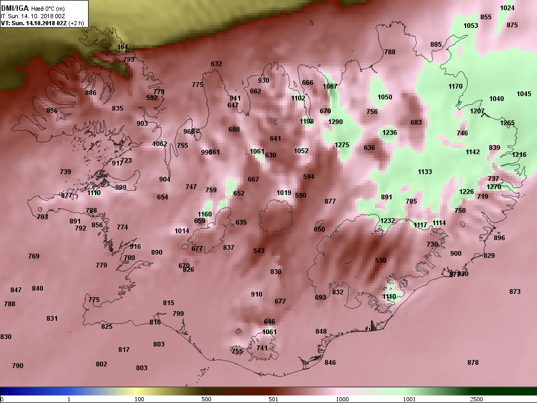The width and height of the screenshot is (537, 403).
Task: Click the 1001 label on the color scale
Action: tap(409, 399)
